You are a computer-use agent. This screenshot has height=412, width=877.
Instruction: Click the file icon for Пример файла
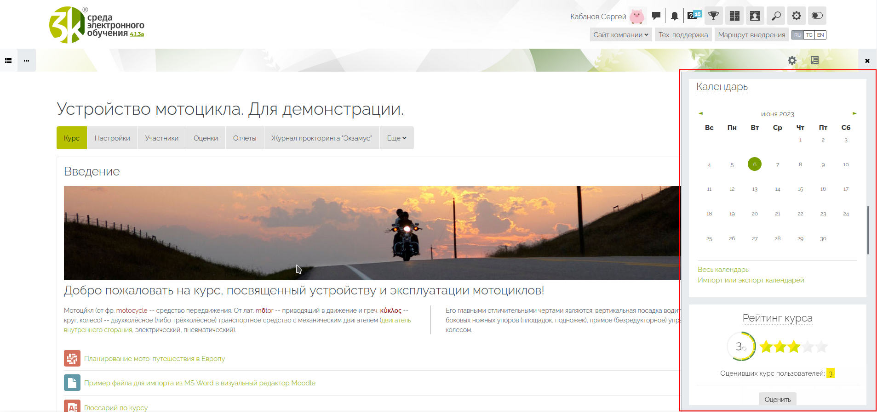[x=72, y=383]
